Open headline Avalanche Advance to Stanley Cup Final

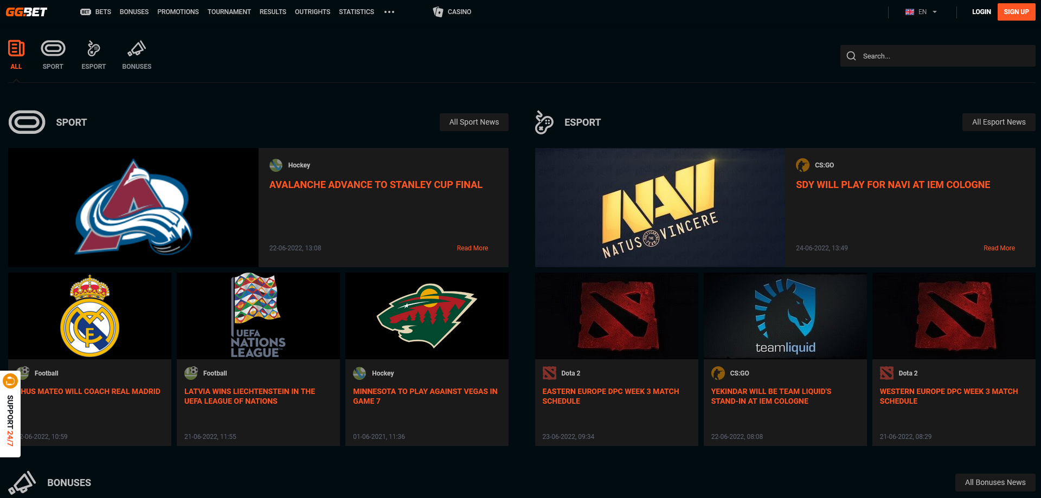(376, 185)
